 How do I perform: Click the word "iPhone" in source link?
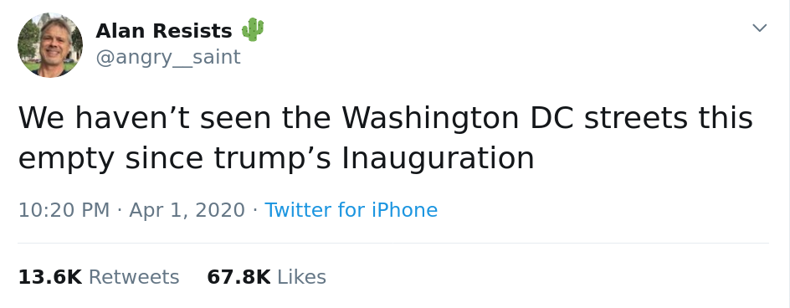point(404,210)
